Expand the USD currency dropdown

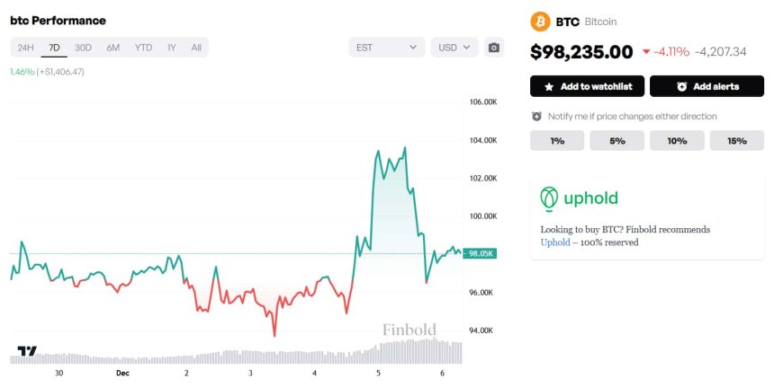coord(454,48)
